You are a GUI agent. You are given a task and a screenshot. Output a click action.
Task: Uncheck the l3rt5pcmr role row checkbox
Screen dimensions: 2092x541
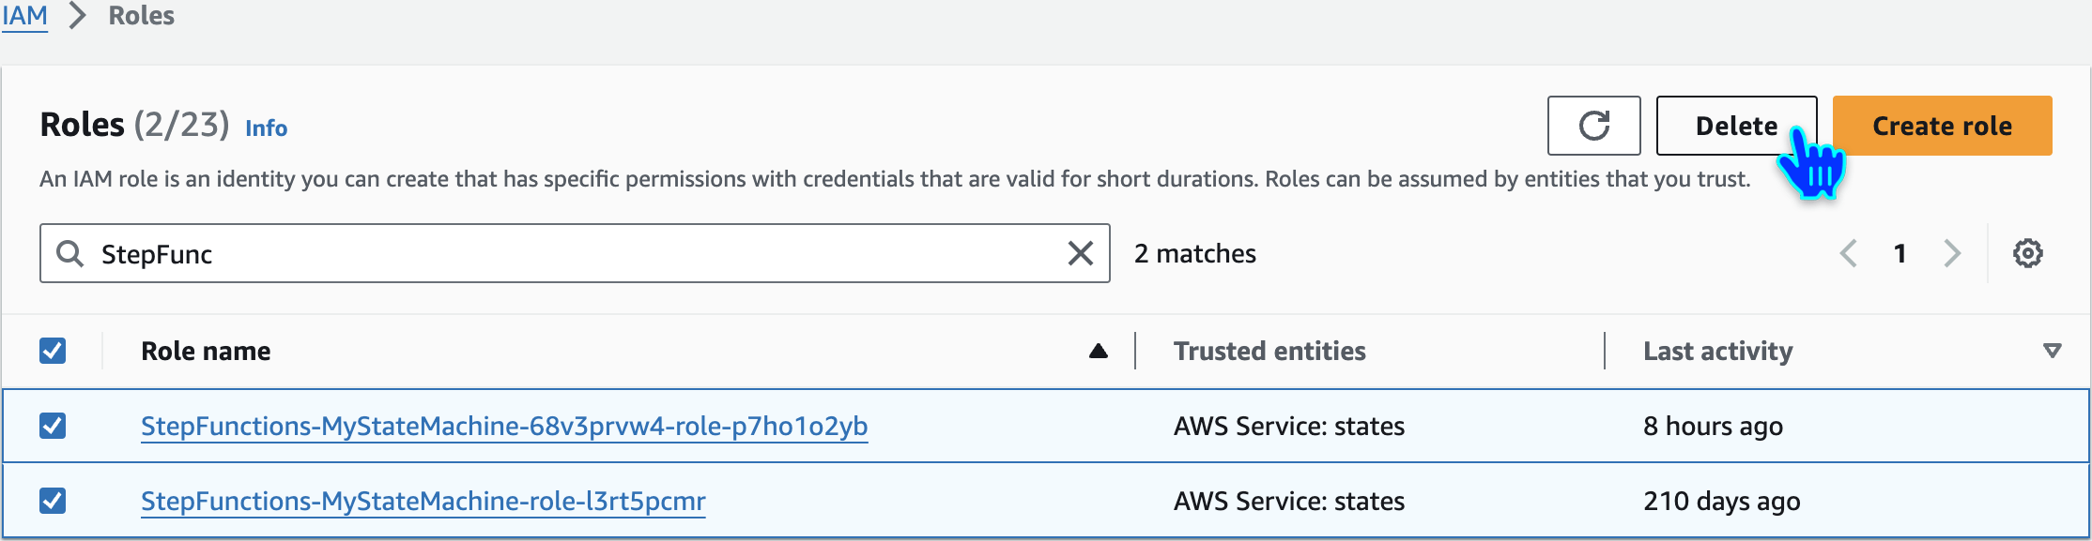click(53, 501)
